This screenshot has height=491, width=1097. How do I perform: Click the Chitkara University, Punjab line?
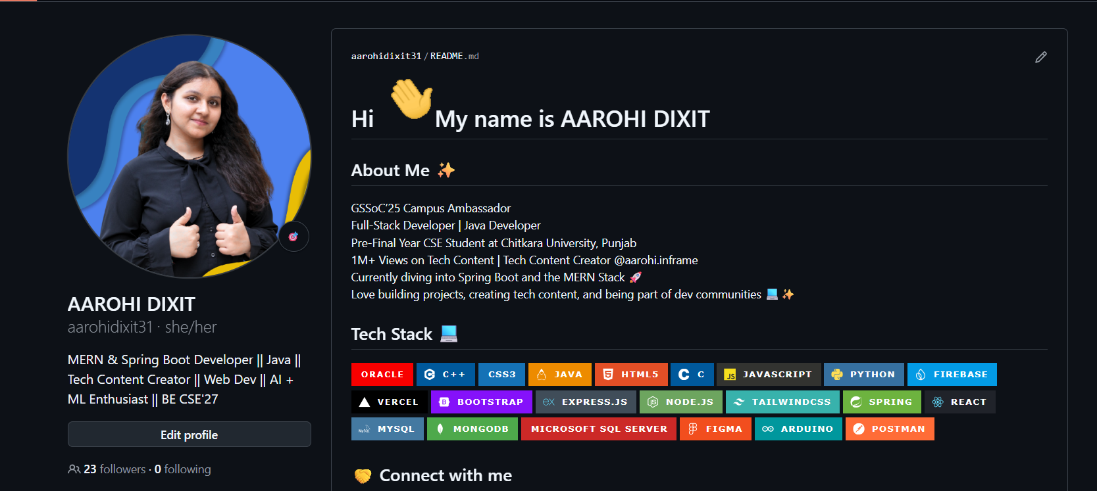pos(494,243)
